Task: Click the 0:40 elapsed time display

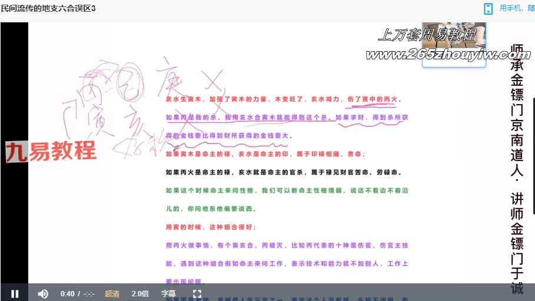Action: [67, 293]
